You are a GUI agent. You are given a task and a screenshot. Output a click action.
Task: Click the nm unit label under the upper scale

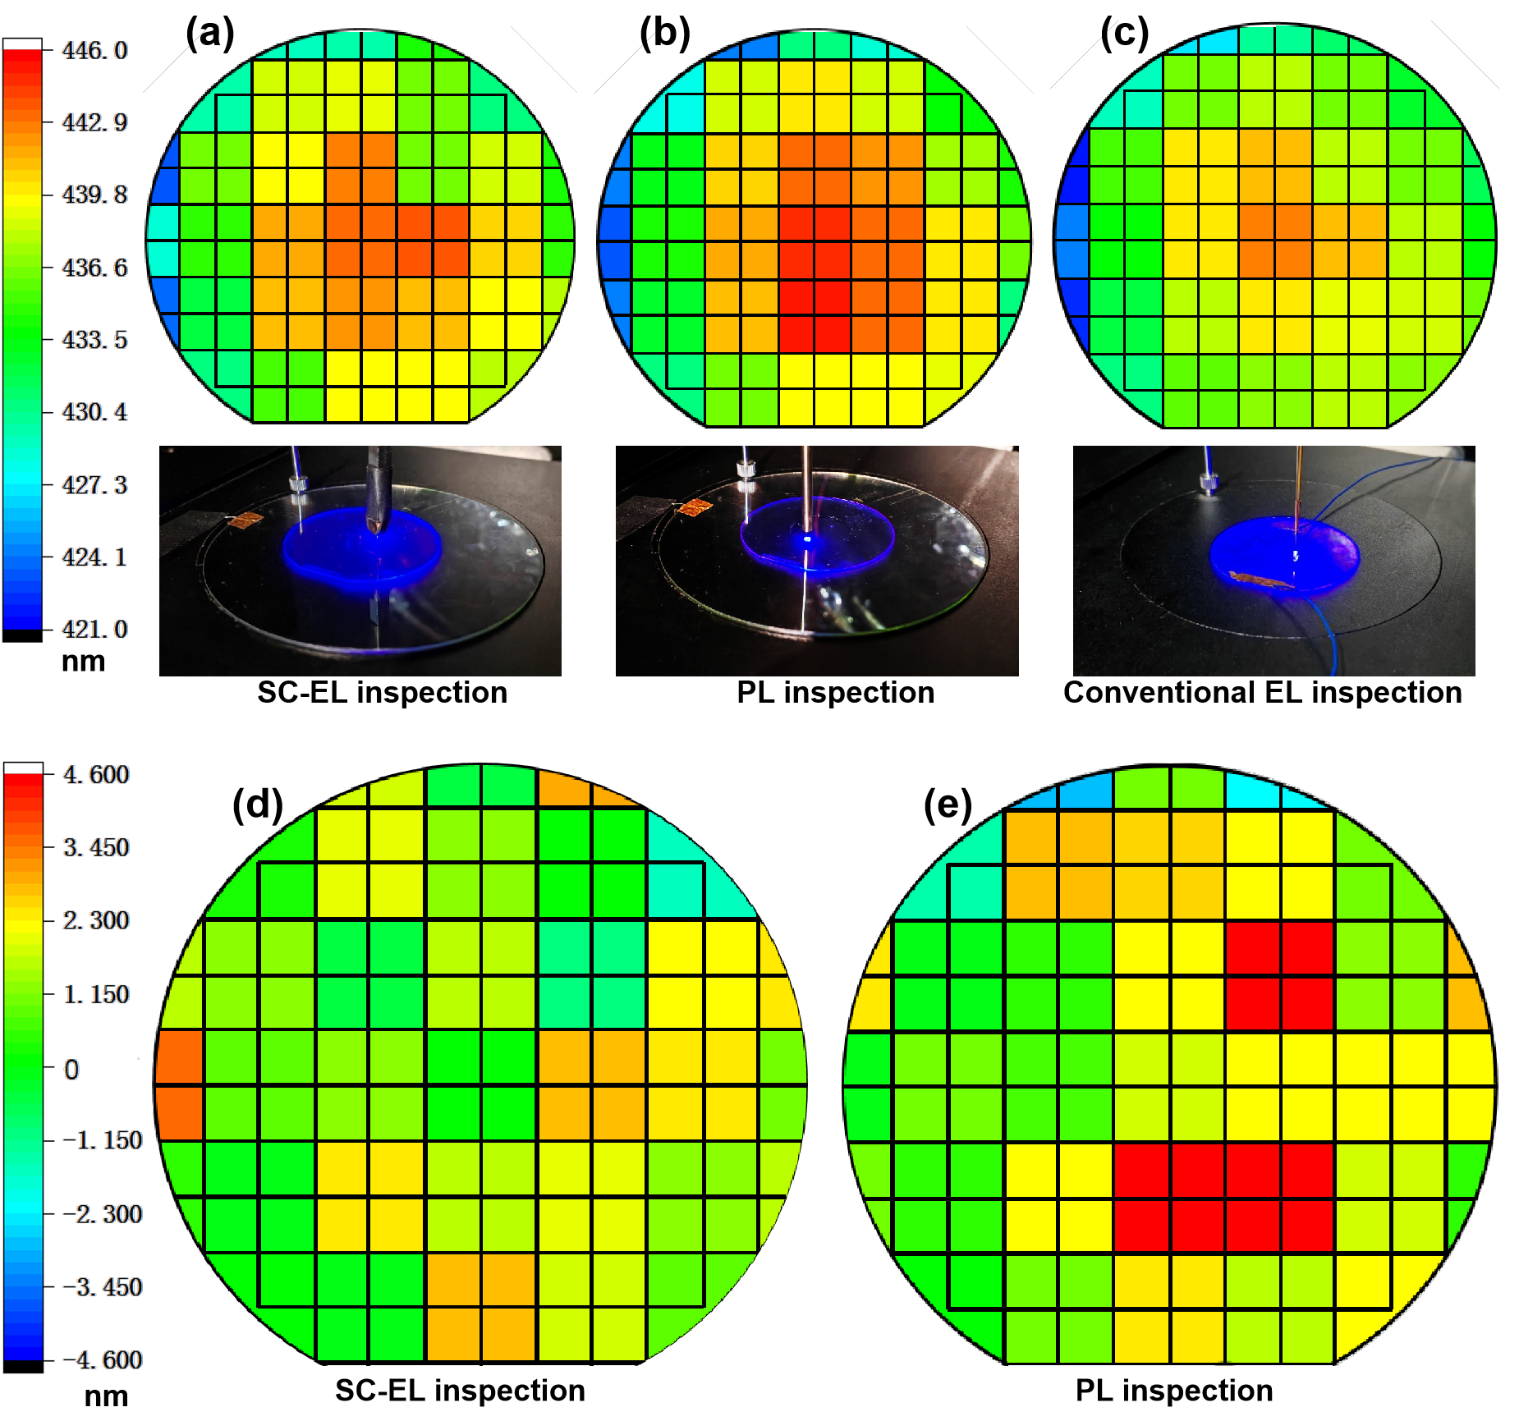tap(84, 662)
